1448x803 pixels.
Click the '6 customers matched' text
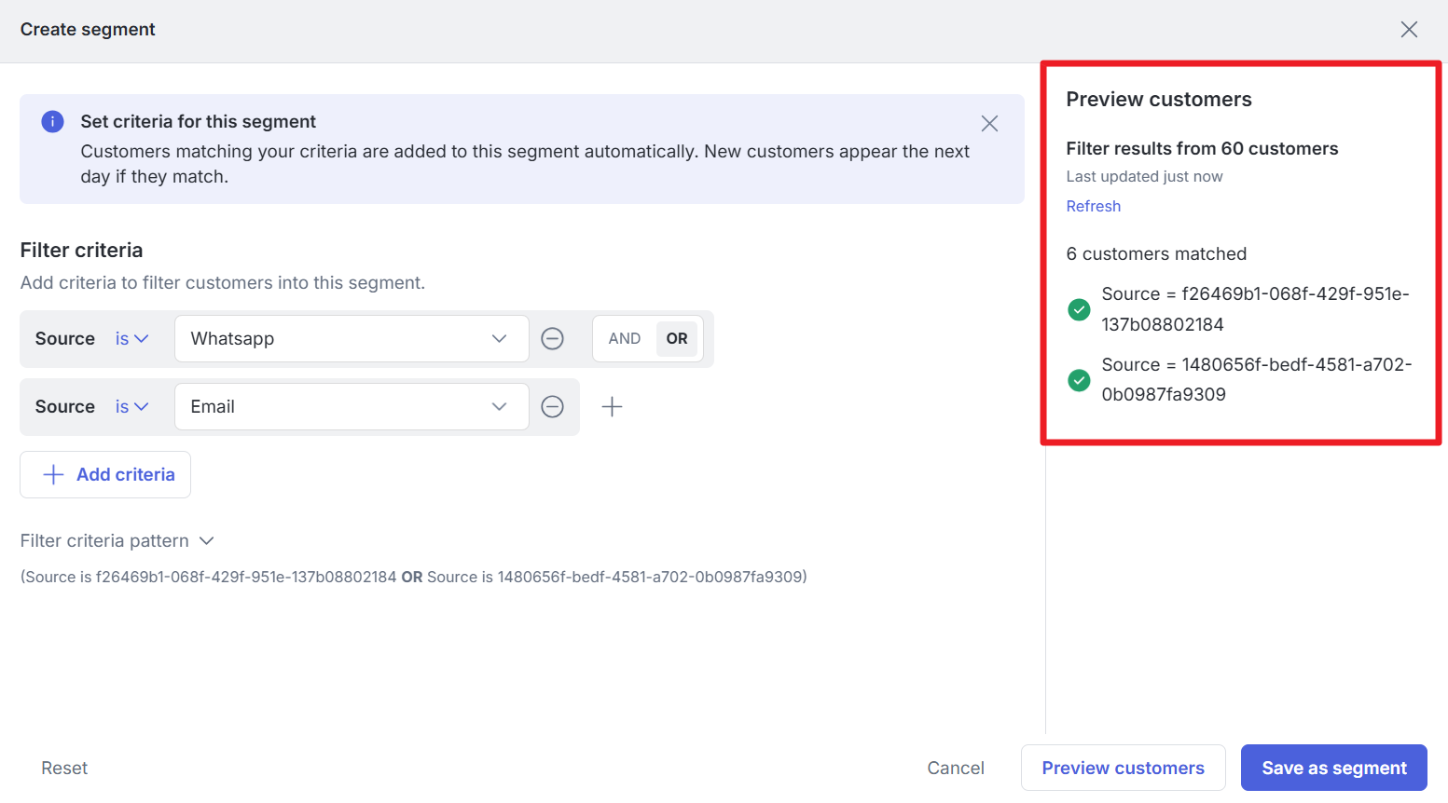1156,254
